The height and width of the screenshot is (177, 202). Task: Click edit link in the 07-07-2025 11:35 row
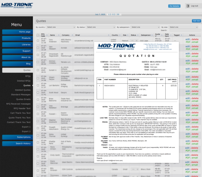pos(188,39)
